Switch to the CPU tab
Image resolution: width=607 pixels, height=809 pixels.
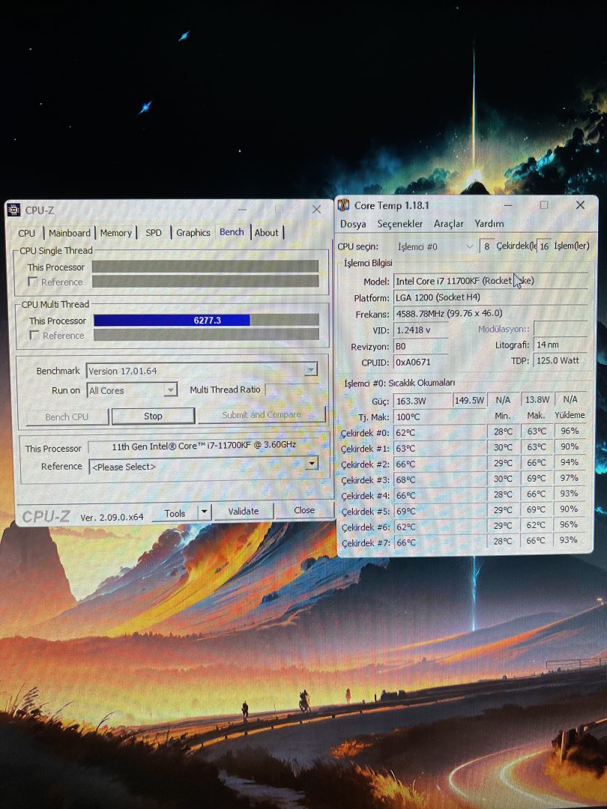27,233
